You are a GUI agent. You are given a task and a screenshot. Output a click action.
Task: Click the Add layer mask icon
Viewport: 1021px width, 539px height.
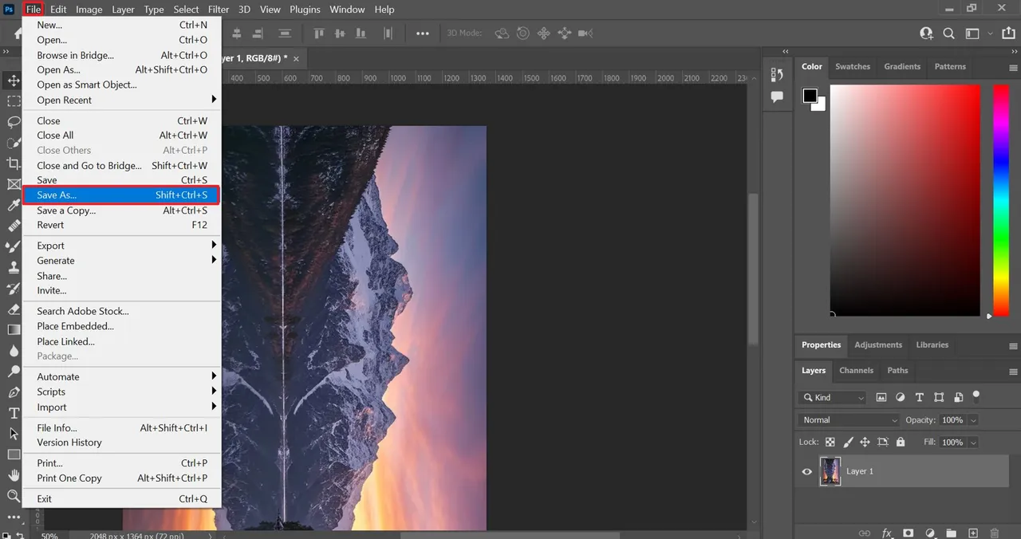click(908, 533)
